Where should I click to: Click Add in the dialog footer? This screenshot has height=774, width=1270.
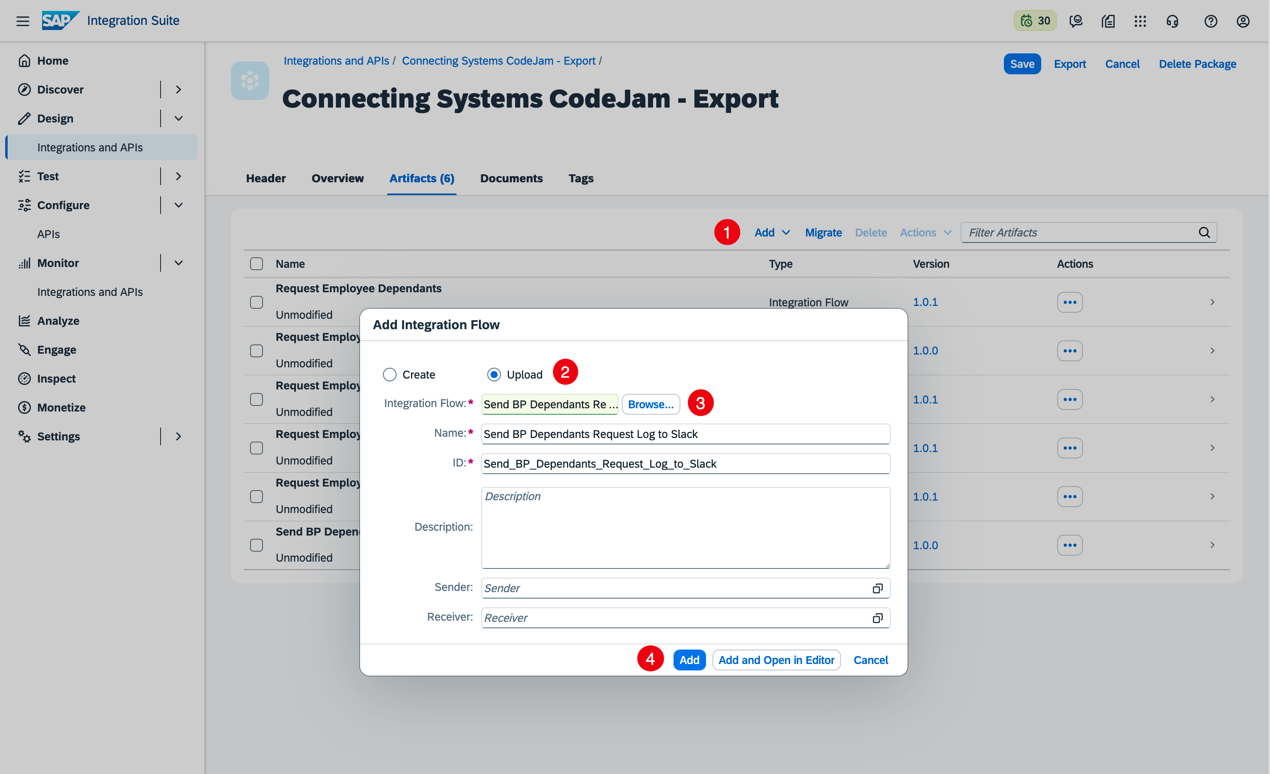689,660
